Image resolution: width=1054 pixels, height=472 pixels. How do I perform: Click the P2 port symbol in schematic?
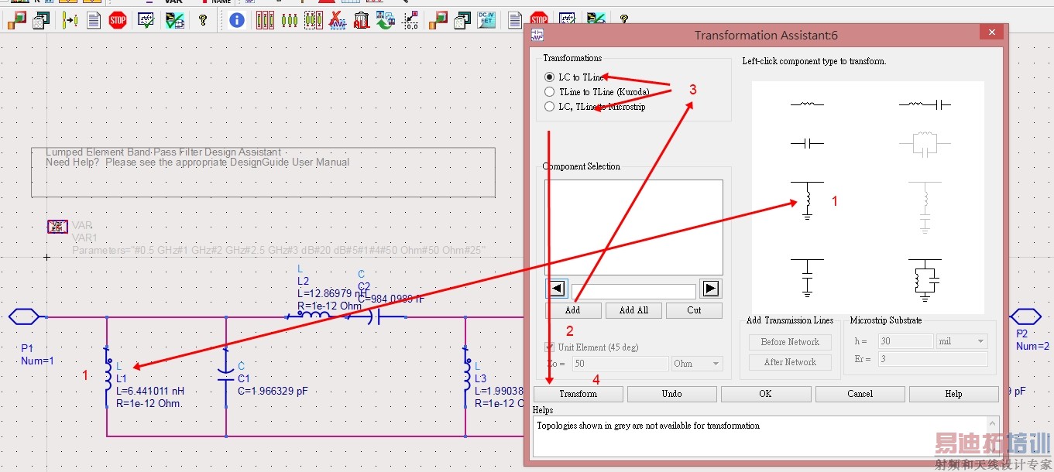1027,316
